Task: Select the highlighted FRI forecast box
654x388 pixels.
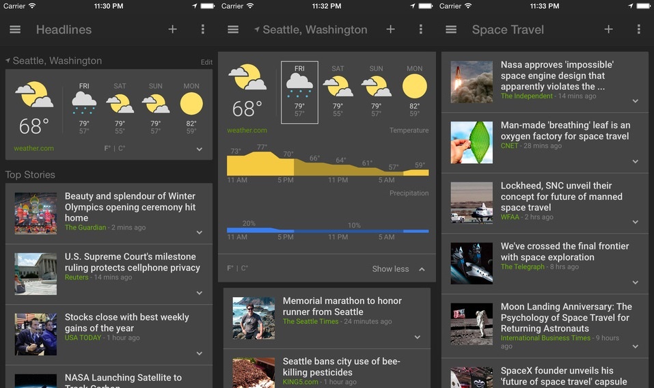Action: (x=299, y=92)
